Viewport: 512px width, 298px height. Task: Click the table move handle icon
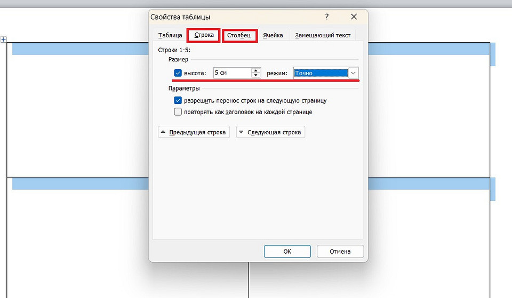tap(4, 39)
